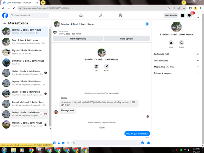
Task: Select the Messenger Facebook browser tab
Action: (x=20, y=2)
